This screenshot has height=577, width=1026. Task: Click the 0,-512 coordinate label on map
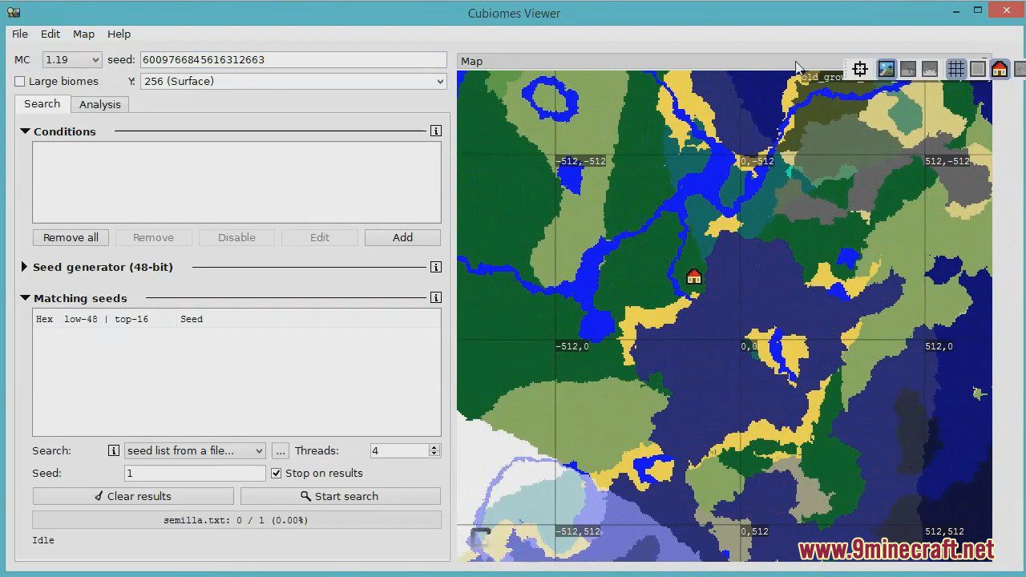757,161
